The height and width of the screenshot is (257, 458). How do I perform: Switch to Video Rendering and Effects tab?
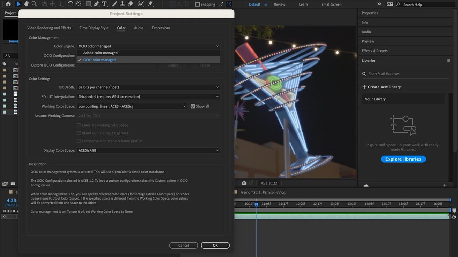click(x=49, y=28)
